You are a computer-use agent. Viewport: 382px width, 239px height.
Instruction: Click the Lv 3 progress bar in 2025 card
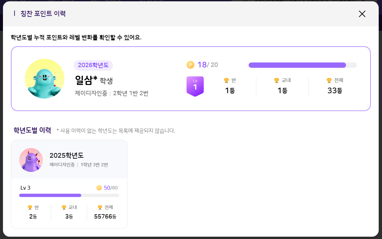coord(69,195)
